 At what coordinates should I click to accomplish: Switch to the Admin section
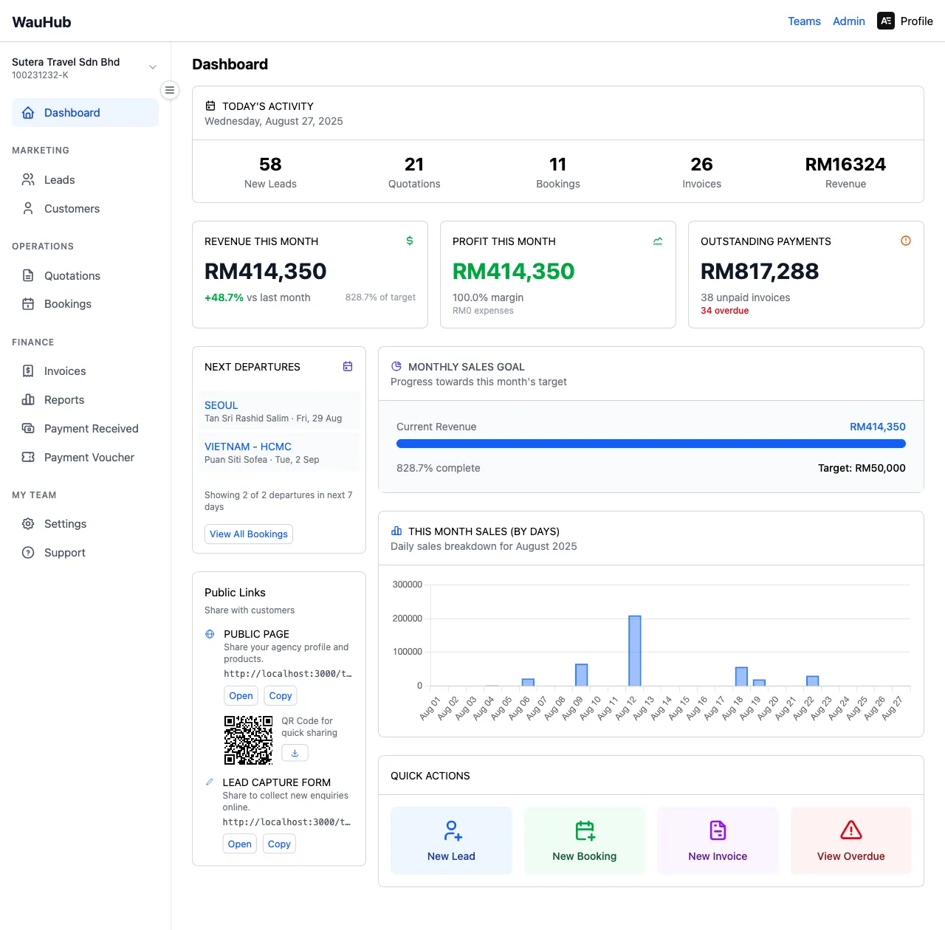click(848, 21)
